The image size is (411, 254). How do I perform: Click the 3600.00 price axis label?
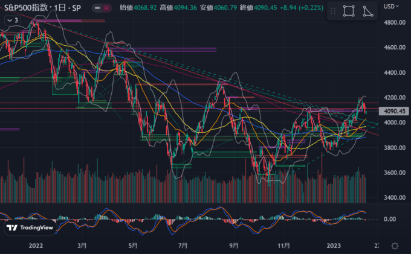pyautogui.click(x=393, y=173)
